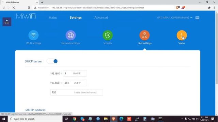Screen dimensions: 218x122
Task: Close the MiWi-Fi Router tab
Action: [x=37, y=2]
